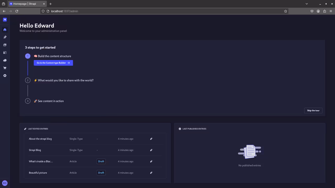Viewport: 335px width, 188px height.
Task: Edit the 'About the strapi blog' entry
Action: click(151, 139)
